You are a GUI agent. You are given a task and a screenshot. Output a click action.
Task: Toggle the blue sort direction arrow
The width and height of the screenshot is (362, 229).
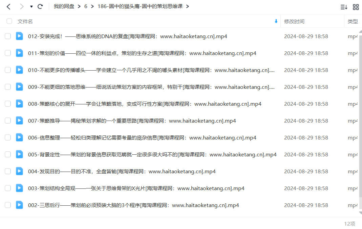276,21
